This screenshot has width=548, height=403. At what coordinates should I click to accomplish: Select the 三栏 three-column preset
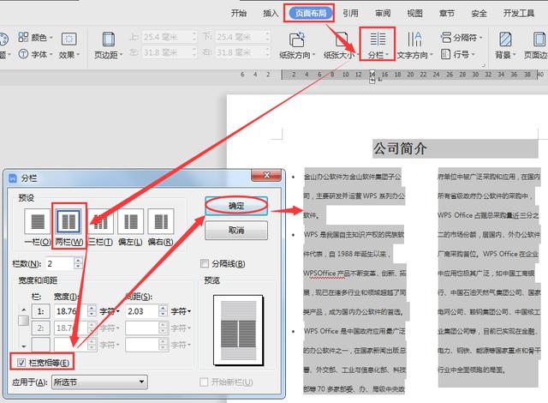(x=101, y=227)
